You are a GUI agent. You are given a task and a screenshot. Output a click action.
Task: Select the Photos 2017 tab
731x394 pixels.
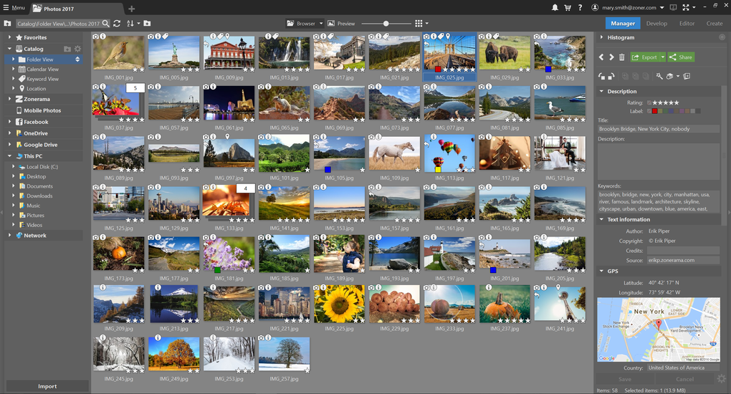point(77,9)
